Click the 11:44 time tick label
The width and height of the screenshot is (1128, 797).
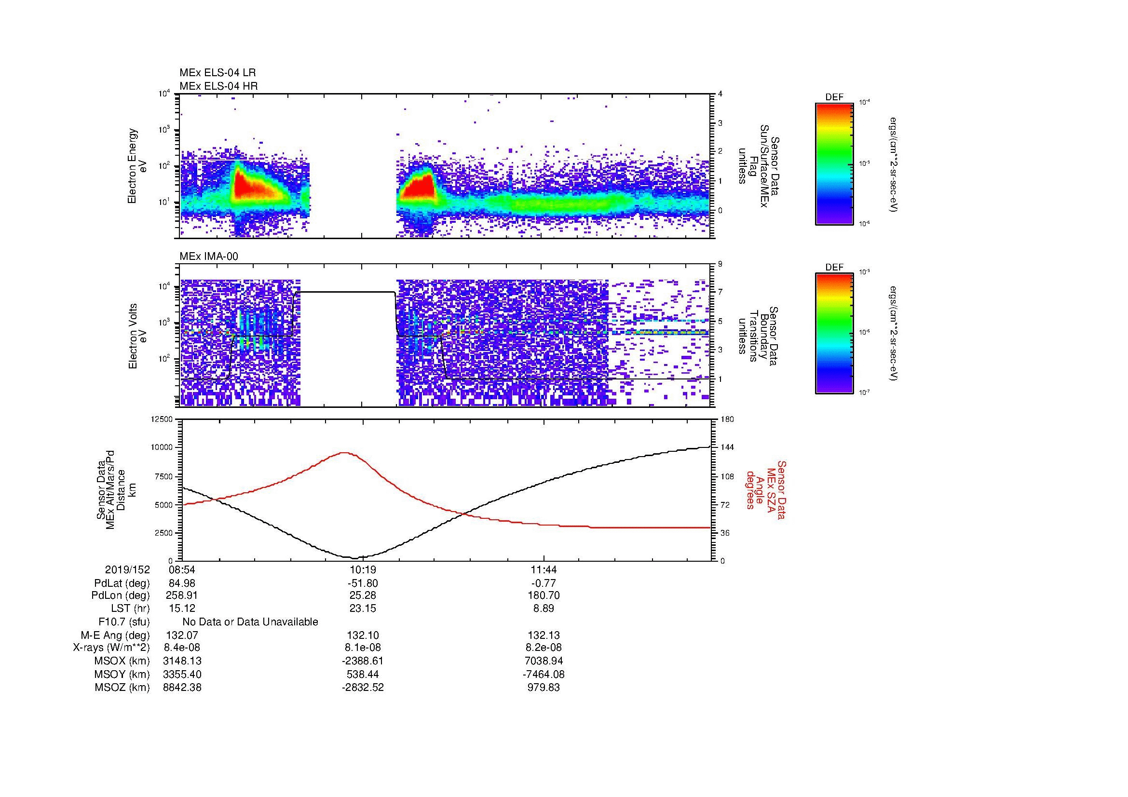click(544, 569)
